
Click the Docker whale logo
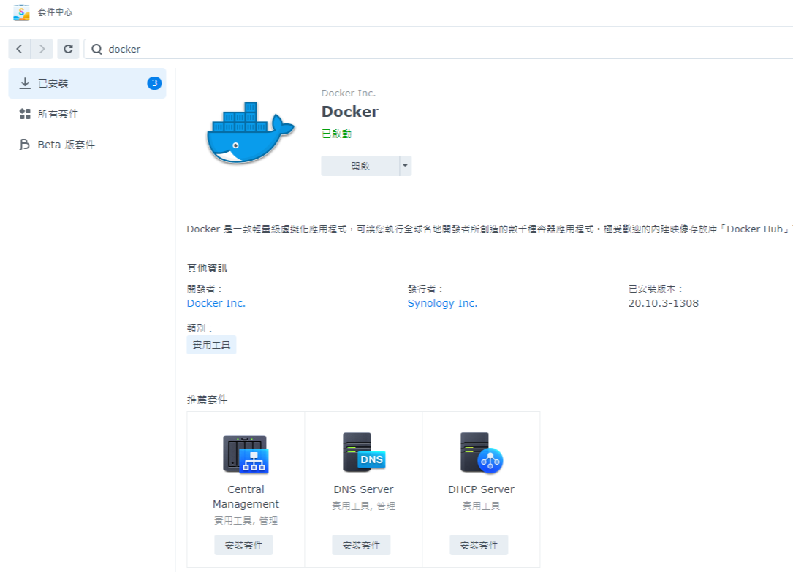[251, 133]
